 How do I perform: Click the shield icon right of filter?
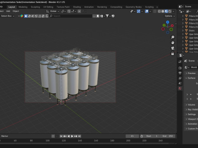[113, 16]
